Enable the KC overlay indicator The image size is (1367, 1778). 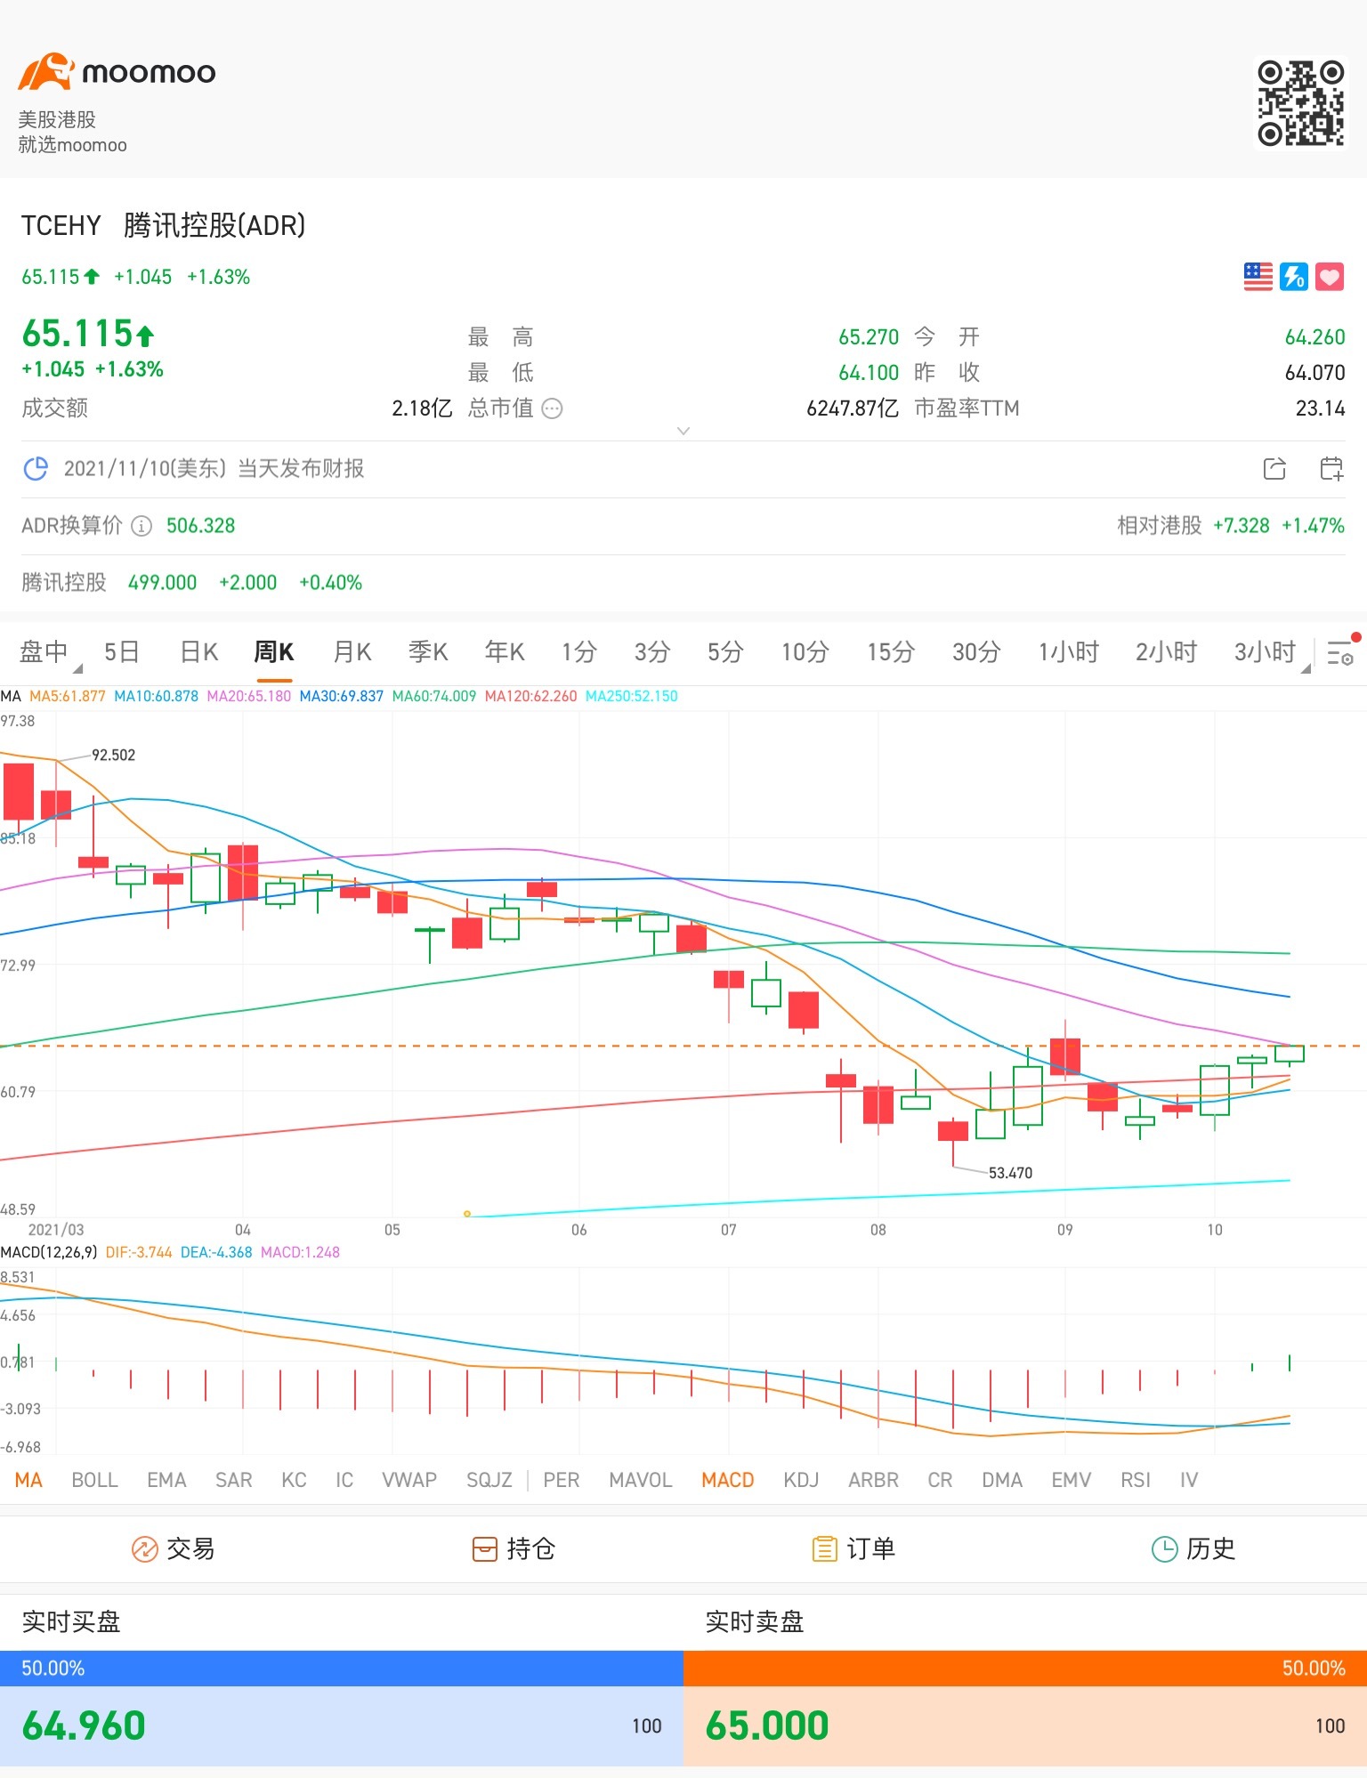(x=294, y=1480)
